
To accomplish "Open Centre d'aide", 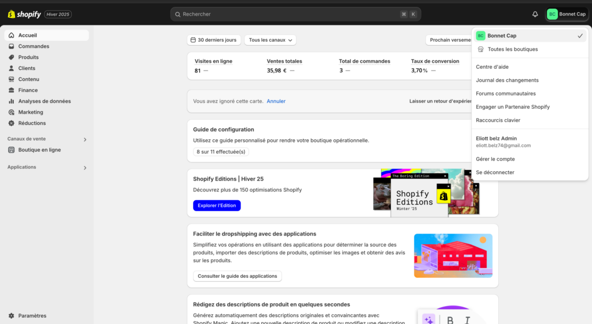I will (x=492, y=67).
